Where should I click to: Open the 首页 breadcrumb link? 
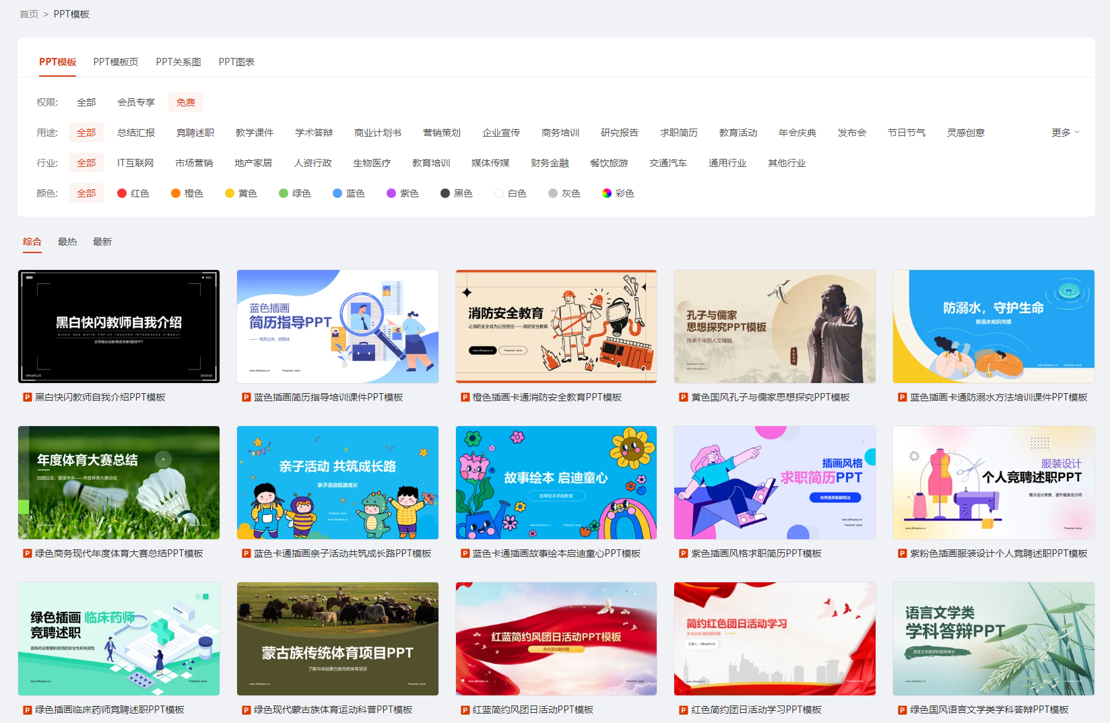click(29, 13)
